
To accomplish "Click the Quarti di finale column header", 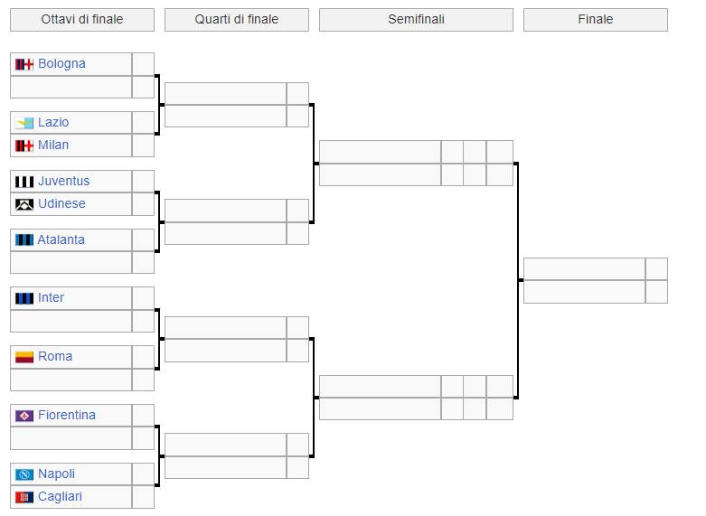I will tap(237, 20).
